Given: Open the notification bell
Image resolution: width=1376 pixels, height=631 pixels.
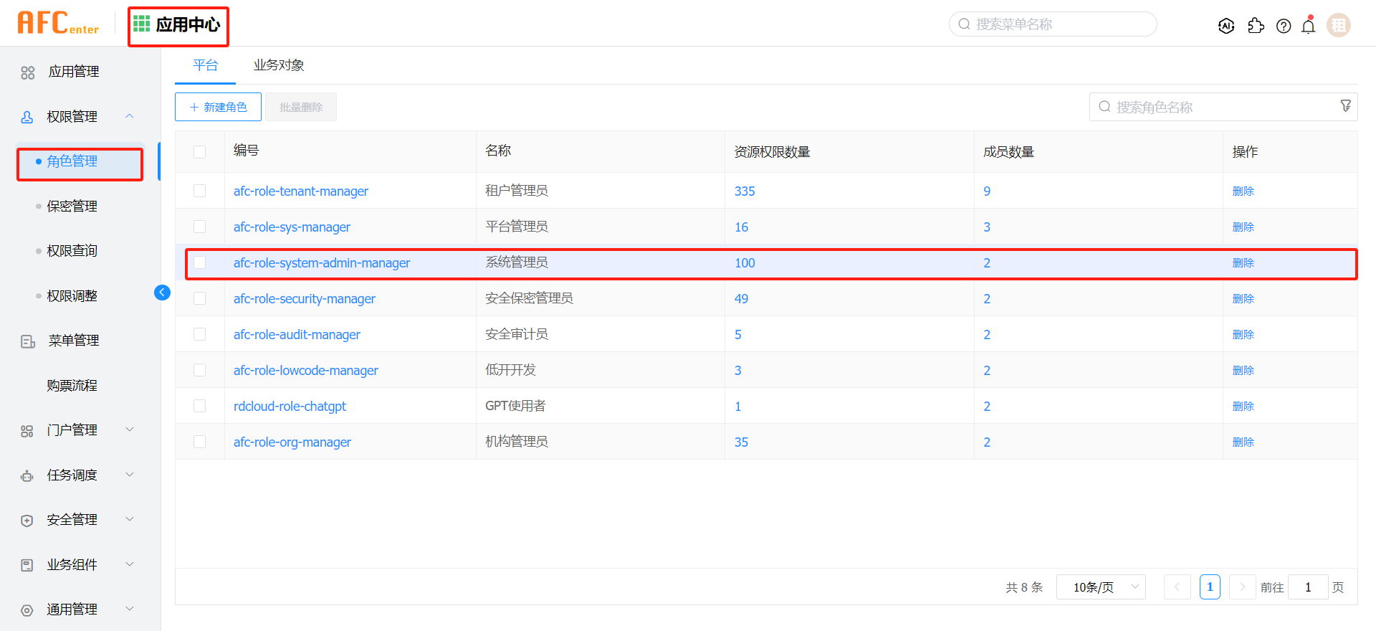Looking at the screenshot, I should coord(1309,26).
